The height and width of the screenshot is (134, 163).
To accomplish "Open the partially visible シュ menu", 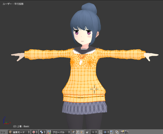I will [3, 132].
